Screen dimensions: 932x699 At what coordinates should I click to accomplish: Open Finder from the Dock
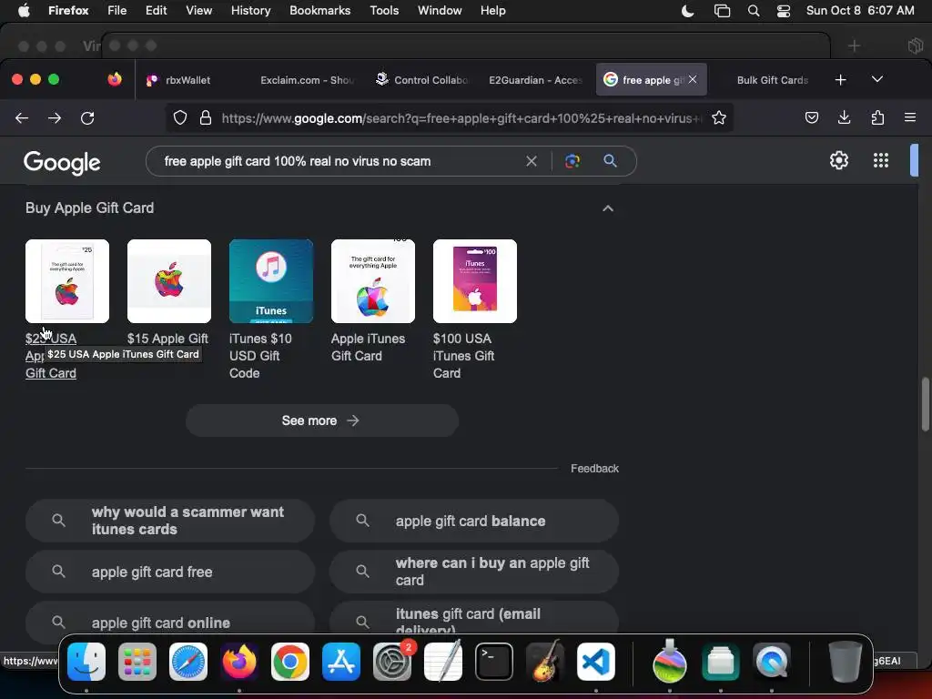click(86, 662)
